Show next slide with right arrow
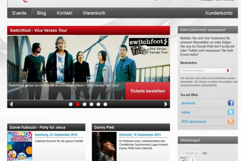This screenshot has height=161, width=241. coord(166,104)
